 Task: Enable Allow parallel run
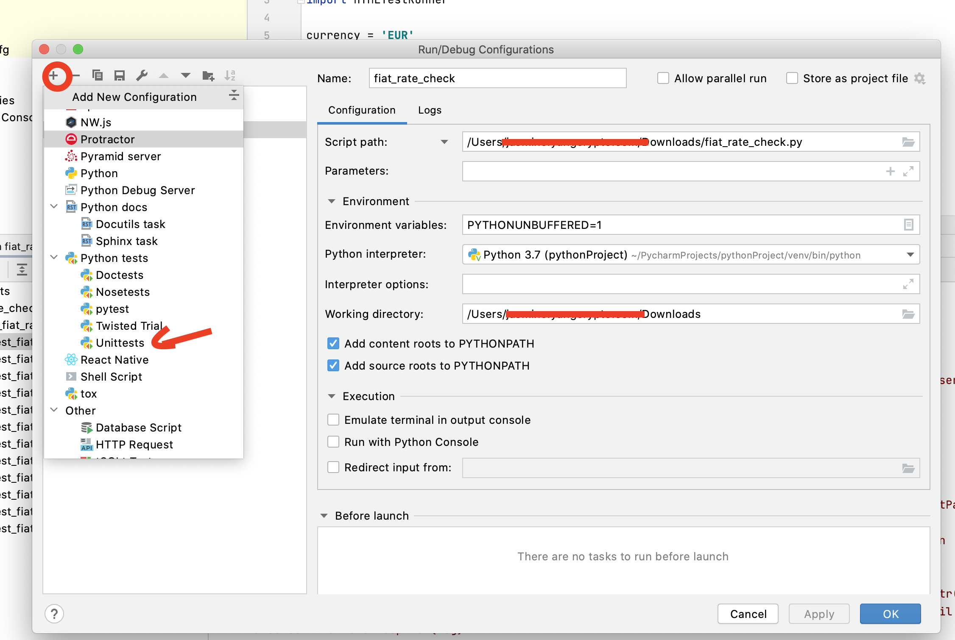[663, 78]
